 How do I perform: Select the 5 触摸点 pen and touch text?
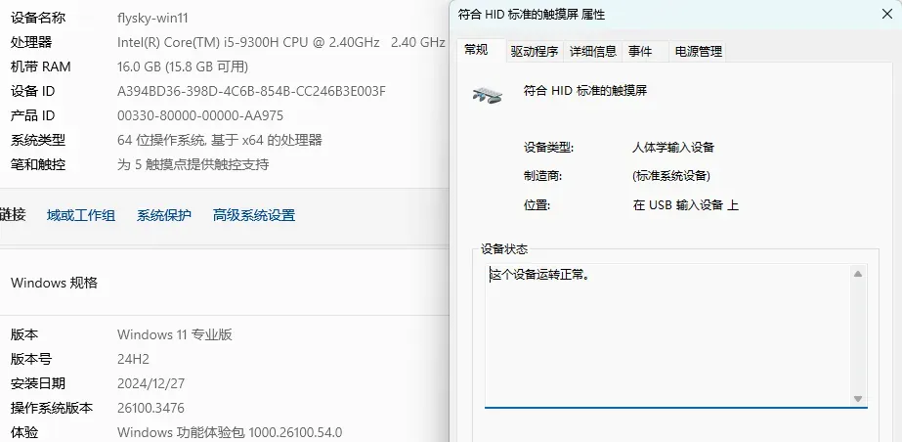click(193, 164)
